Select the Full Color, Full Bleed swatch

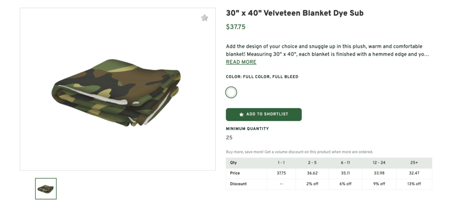click(x=231, y=93)
